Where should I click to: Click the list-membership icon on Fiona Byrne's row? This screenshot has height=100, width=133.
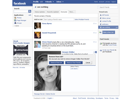tap(94, 23)
